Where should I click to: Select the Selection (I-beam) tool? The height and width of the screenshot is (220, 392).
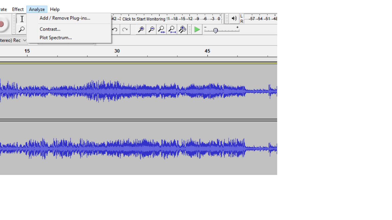22,19
